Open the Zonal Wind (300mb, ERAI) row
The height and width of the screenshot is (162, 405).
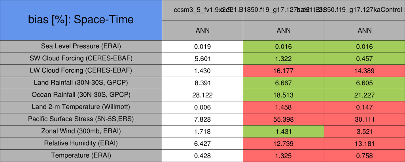coord(81,131)
